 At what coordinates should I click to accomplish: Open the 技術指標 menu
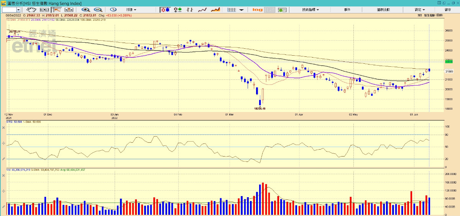(x=310, y=9)
